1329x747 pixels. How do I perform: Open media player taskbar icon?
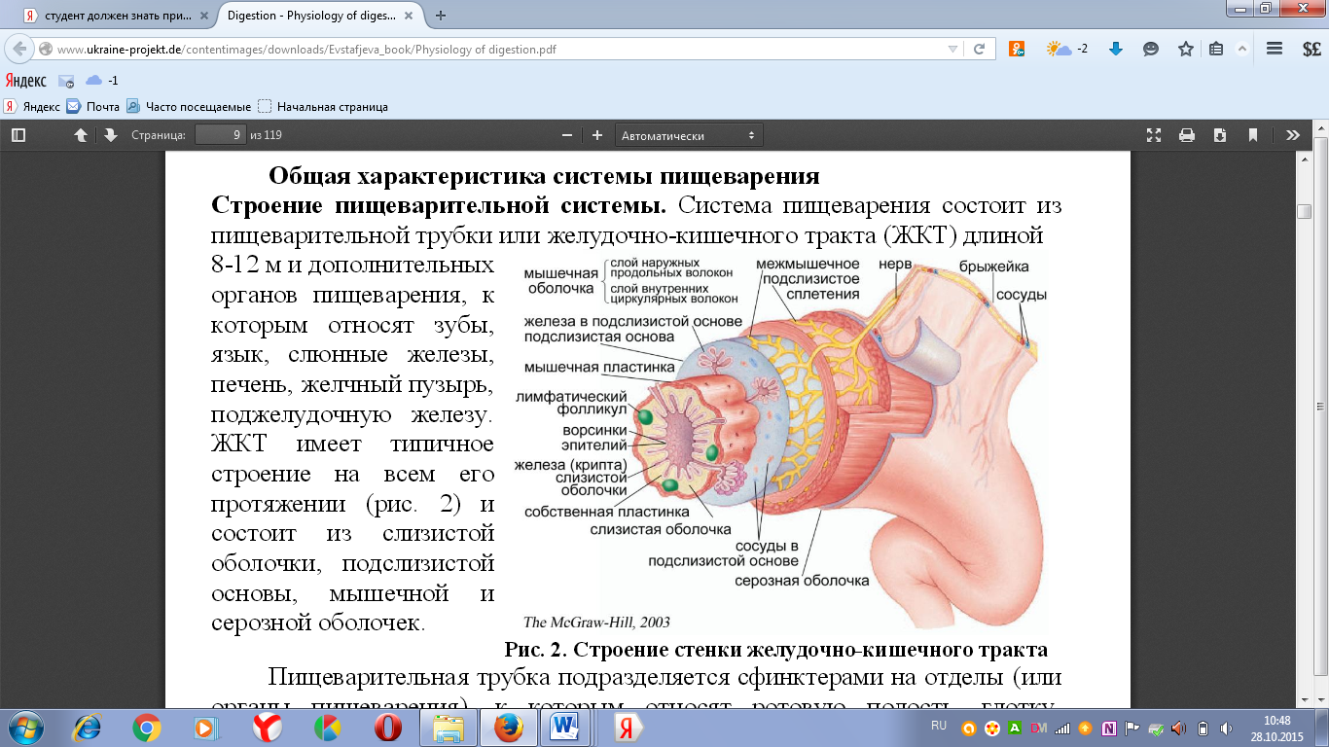click(x=205, y=728)
